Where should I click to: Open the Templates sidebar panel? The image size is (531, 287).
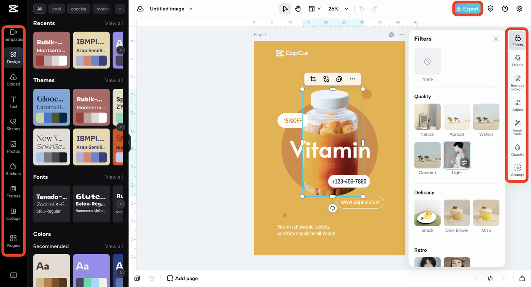click(13, 35)
